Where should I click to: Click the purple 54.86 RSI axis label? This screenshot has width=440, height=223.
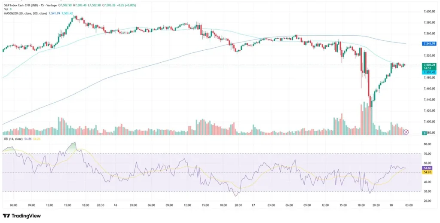[427, 168]
